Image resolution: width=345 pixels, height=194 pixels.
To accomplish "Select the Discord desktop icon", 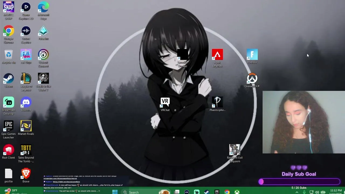I will click(26, 104).
